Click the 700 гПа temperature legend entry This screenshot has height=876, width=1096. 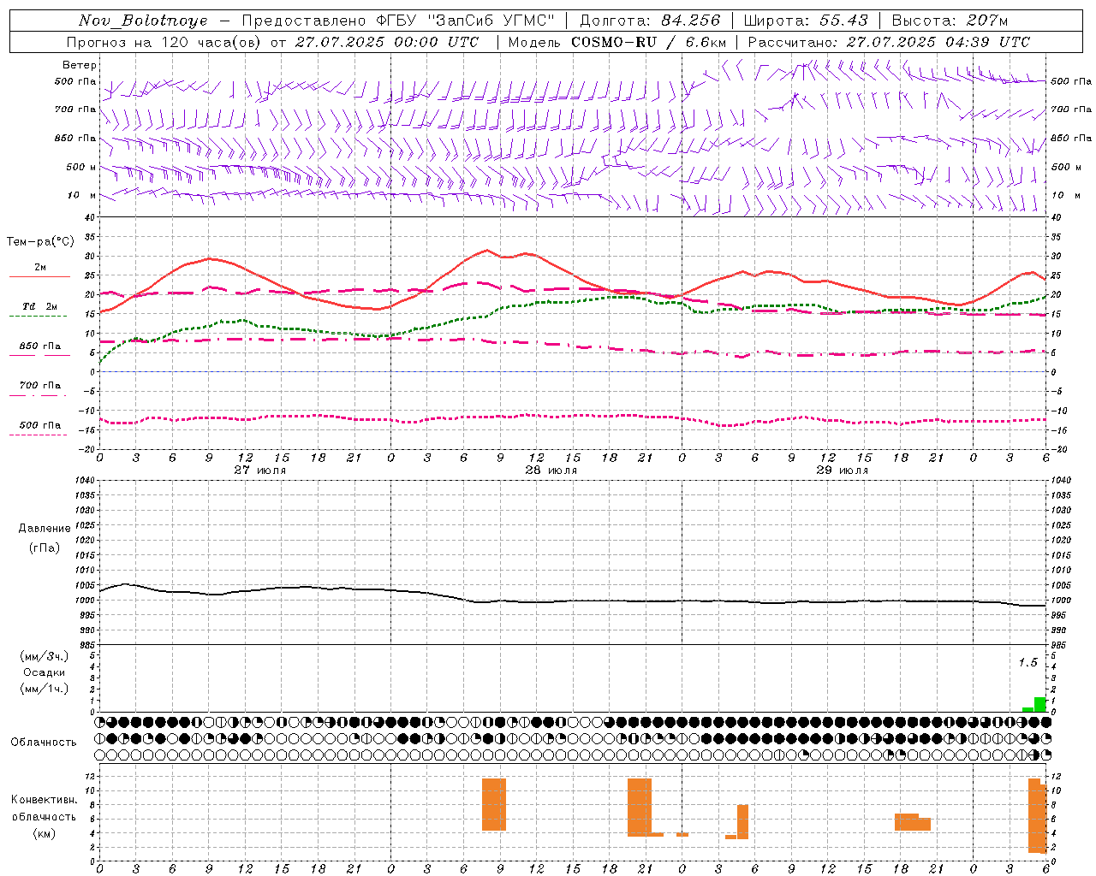[39, 385]
